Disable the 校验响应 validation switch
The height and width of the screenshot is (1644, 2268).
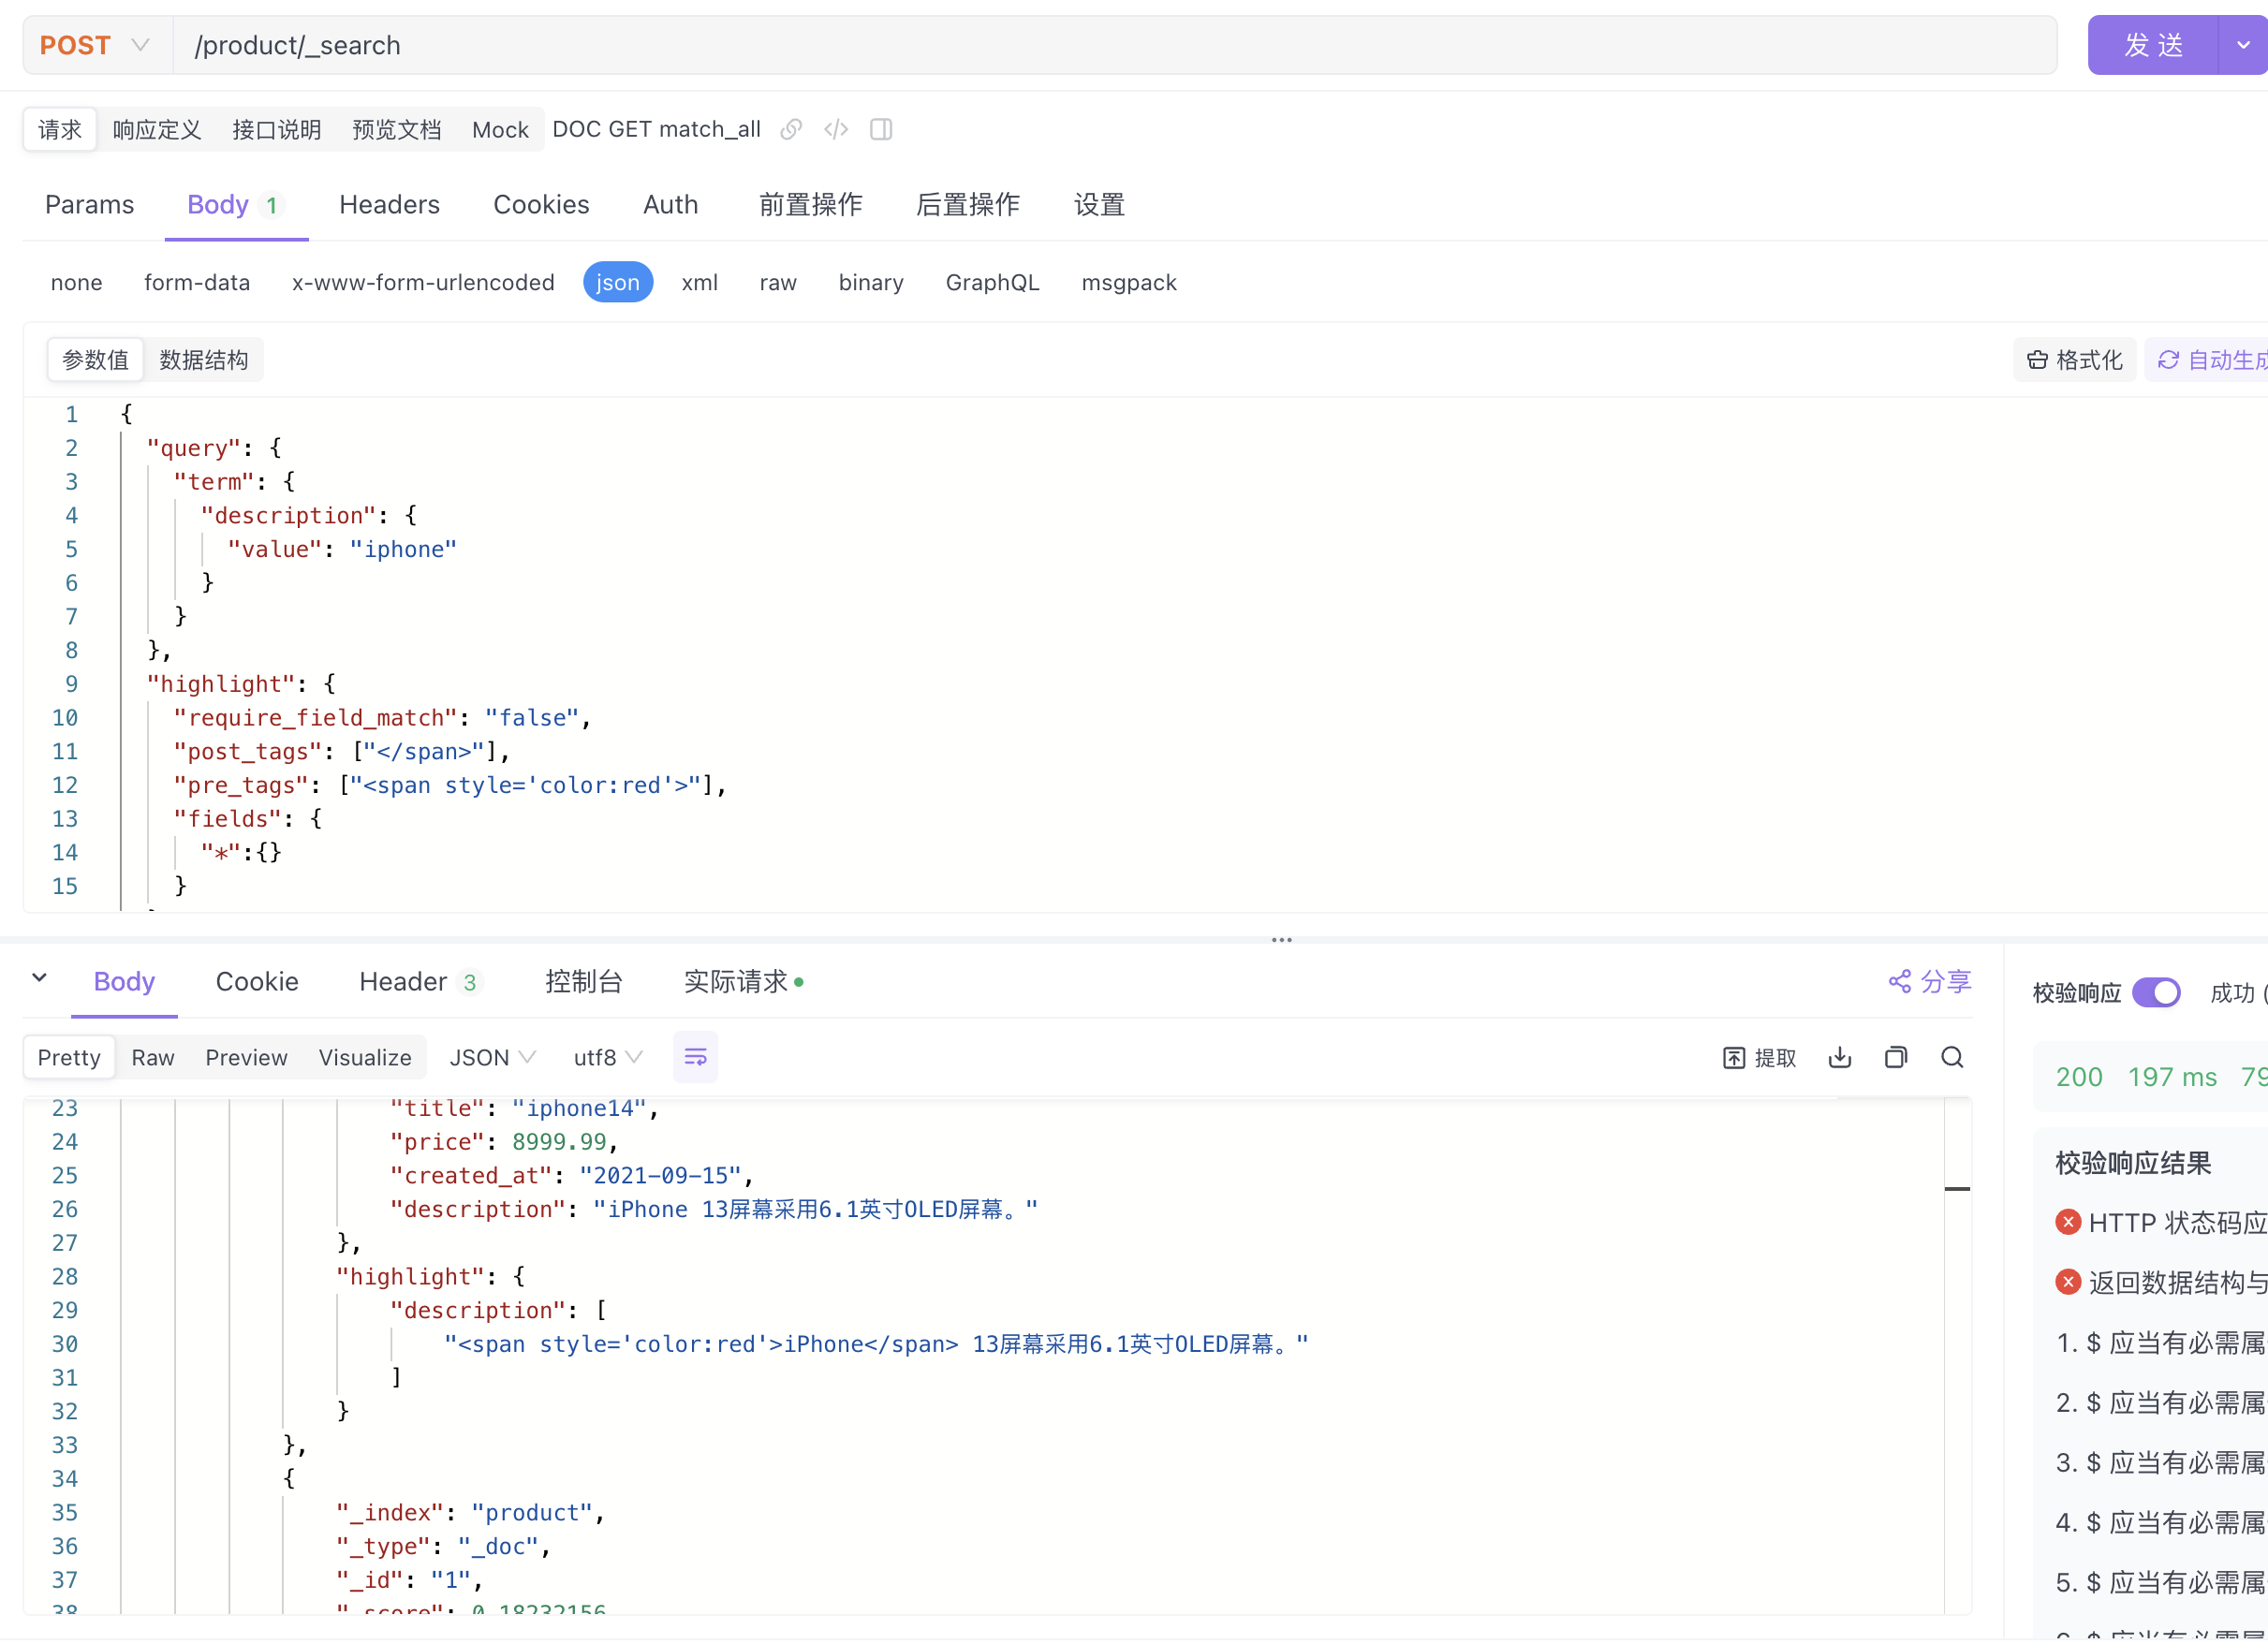click(x=2155, y=992)
